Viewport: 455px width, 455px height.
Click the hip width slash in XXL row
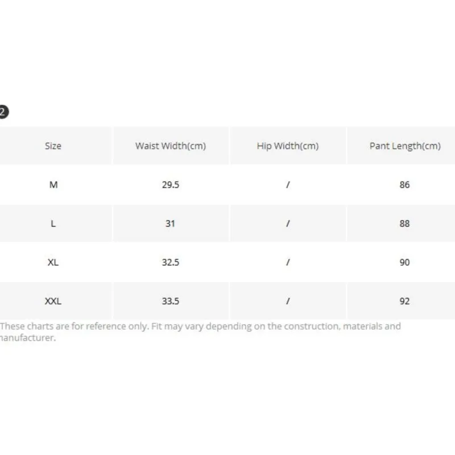[x=288, y=301]
